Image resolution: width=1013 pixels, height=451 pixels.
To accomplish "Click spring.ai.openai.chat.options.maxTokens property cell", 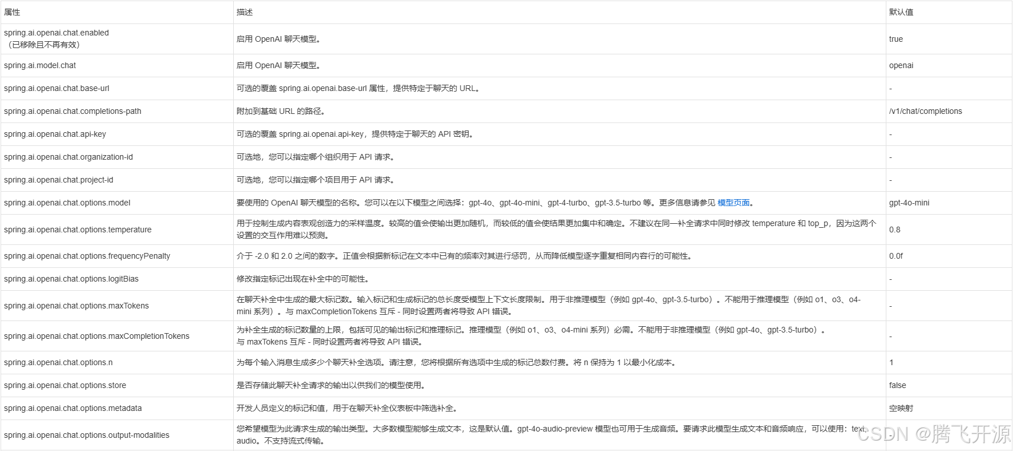I will click(117, 306).
